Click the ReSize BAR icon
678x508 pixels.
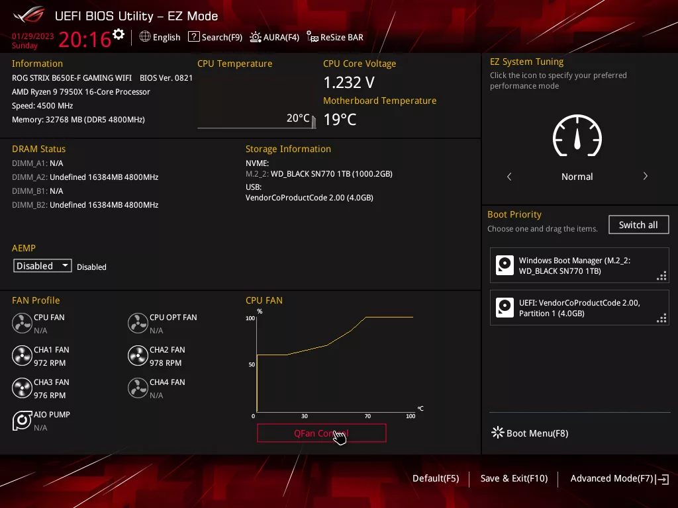311,37
